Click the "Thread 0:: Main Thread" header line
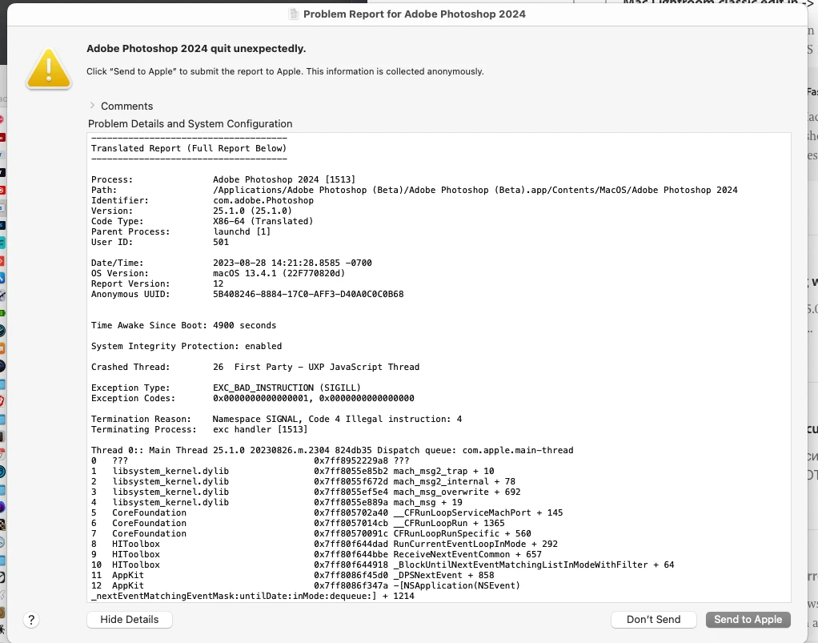 click(332, 450)
